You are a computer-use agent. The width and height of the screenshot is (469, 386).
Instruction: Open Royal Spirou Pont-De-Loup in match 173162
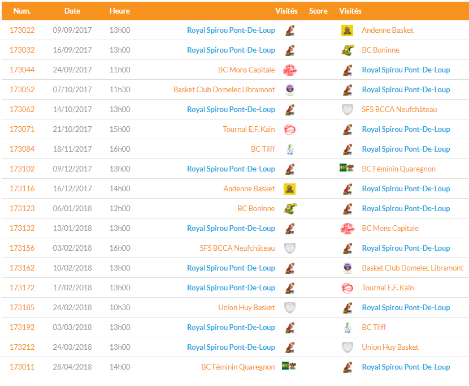tap(231, 268)
